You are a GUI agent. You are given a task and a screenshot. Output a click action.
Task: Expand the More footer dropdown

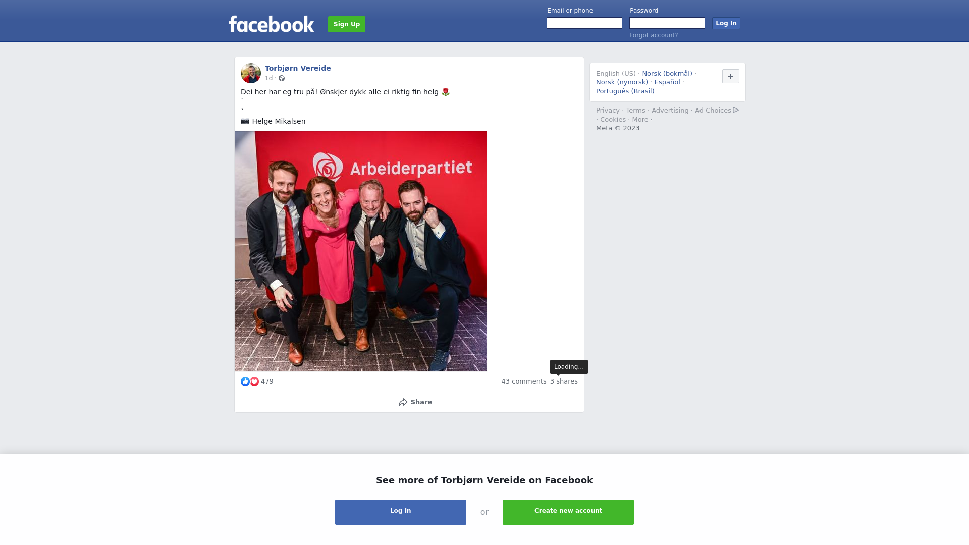pyautogui.click(x=642, y=120)
